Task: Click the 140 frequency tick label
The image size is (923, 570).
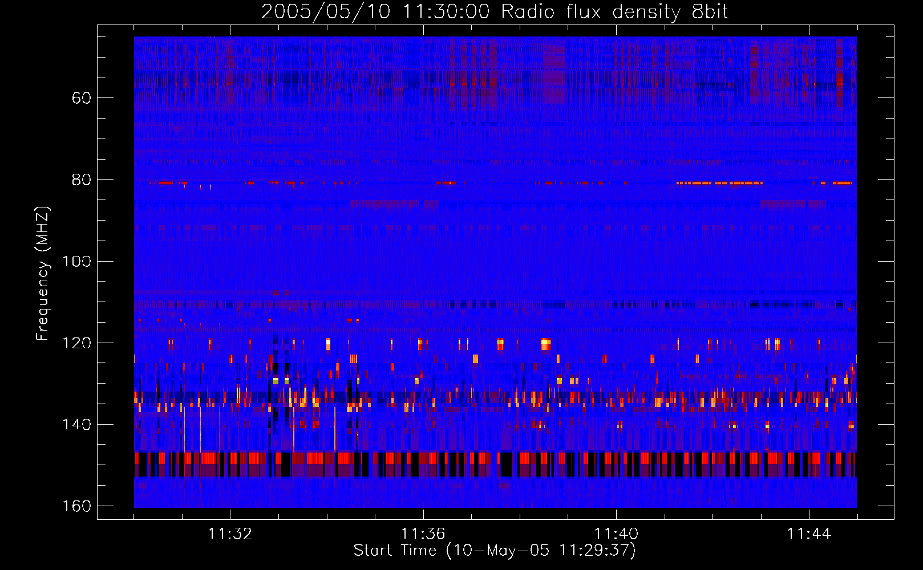Action: click(76, 424)
